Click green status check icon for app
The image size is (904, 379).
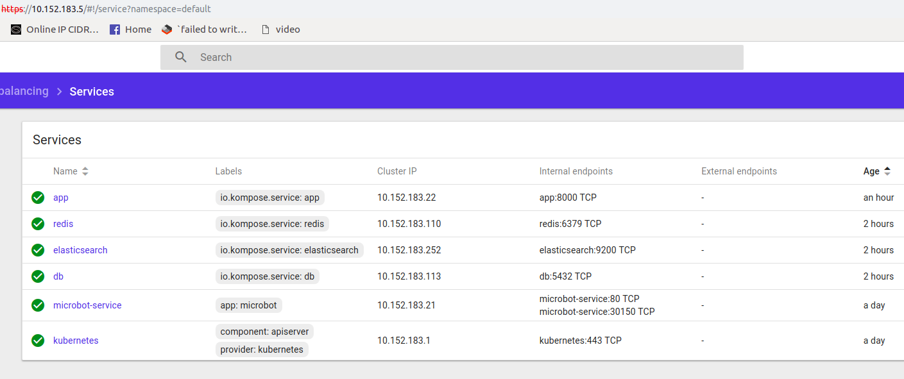[38, 198]
